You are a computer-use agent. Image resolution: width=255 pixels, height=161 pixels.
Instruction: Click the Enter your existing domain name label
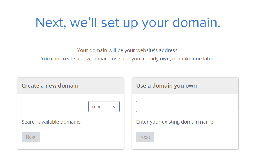175,122
